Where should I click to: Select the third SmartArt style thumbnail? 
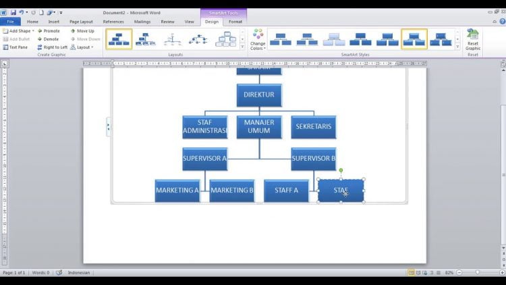(x=334, y=39)
